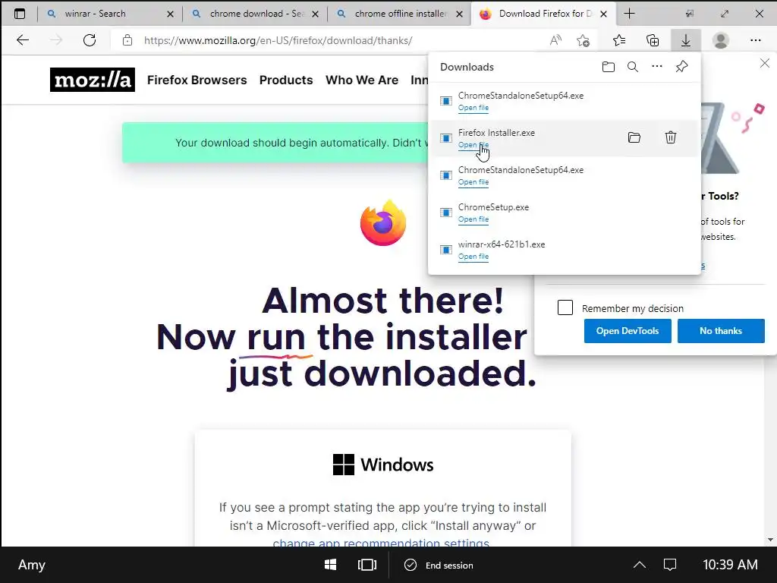777x583 pixels.
Task: Close the DevTools prompt panel
Action: [765, 64]
